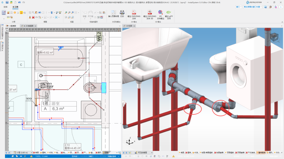The height and width of the screenshot is (159, 284).
Task: Toggle 通风 layer in 3D view
Action: click(270, 153)
